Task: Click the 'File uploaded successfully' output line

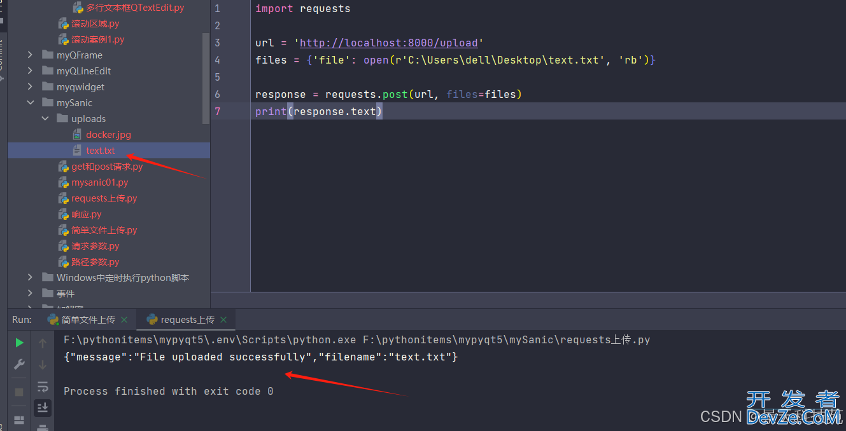Action: pos(261,357)
